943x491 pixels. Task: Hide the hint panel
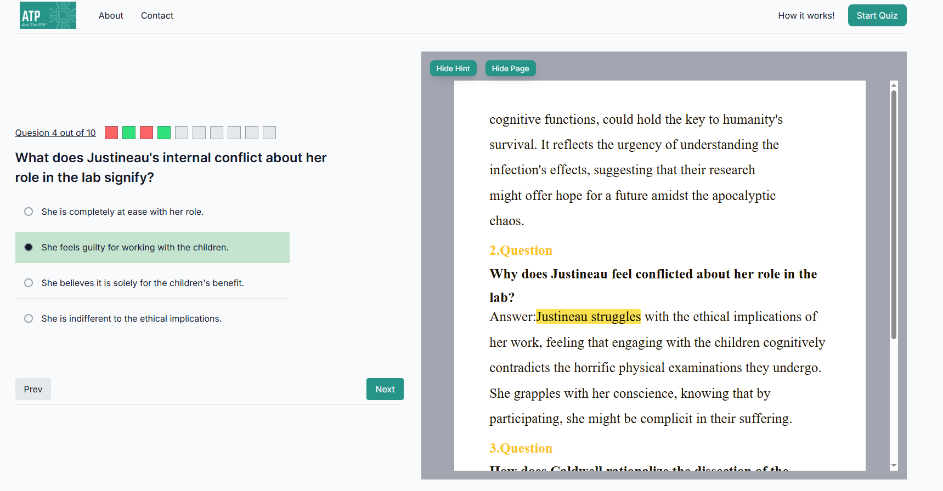point(453,68)
